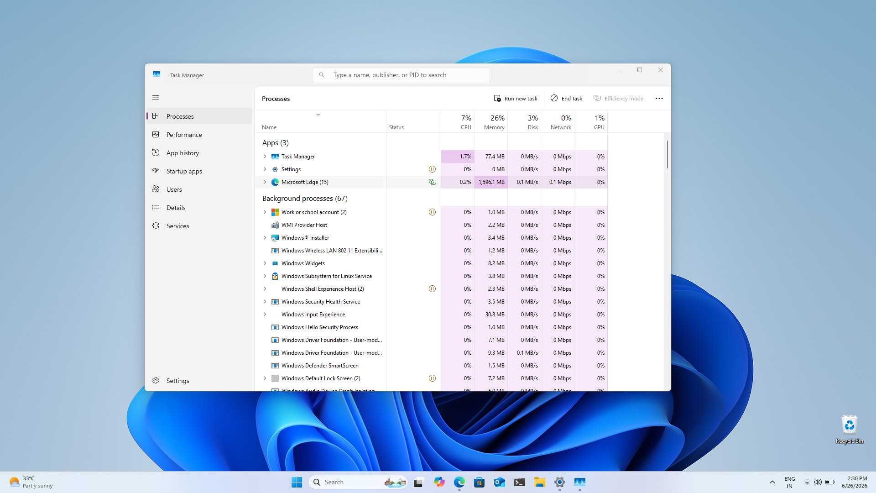This screenshot has height=493, width=876.
Task: Click the Windows Subsystem for Linux penguin icon
Action: 275,276
